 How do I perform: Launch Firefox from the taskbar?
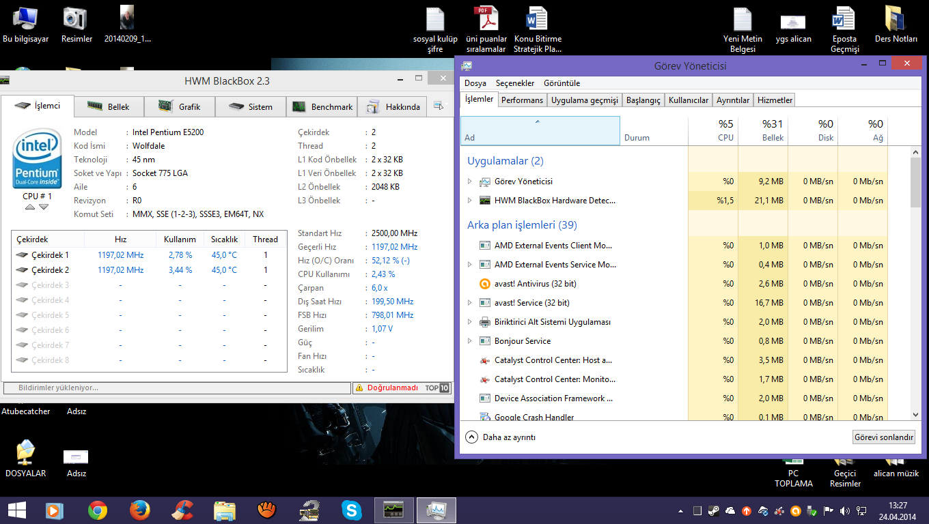[x=140, y=510]
